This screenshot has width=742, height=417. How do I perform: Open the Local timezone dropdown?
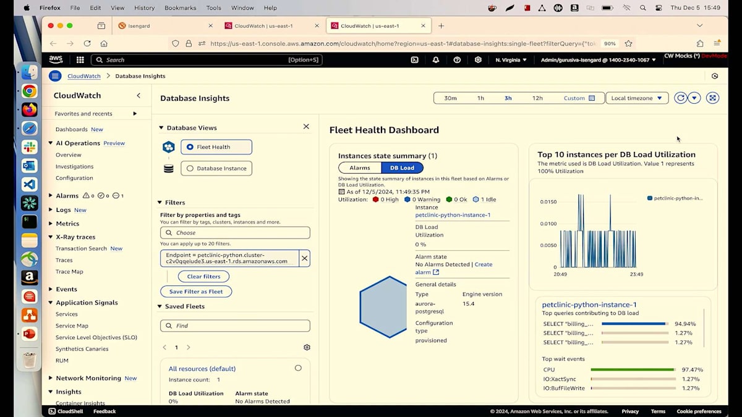[x=637, y=98]
